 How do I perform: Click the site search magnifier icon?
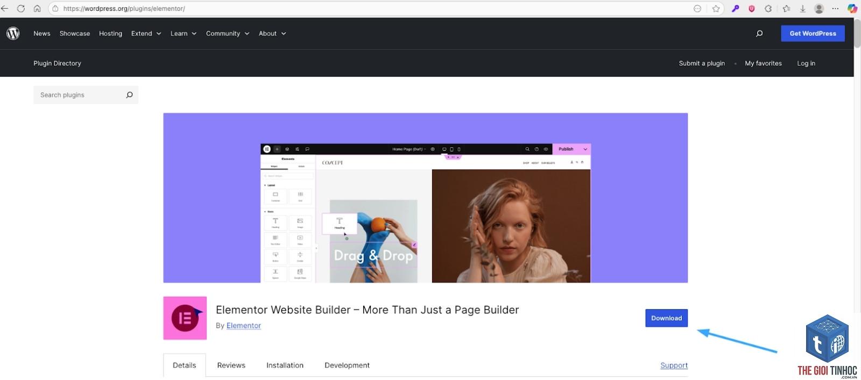[759, 33]
